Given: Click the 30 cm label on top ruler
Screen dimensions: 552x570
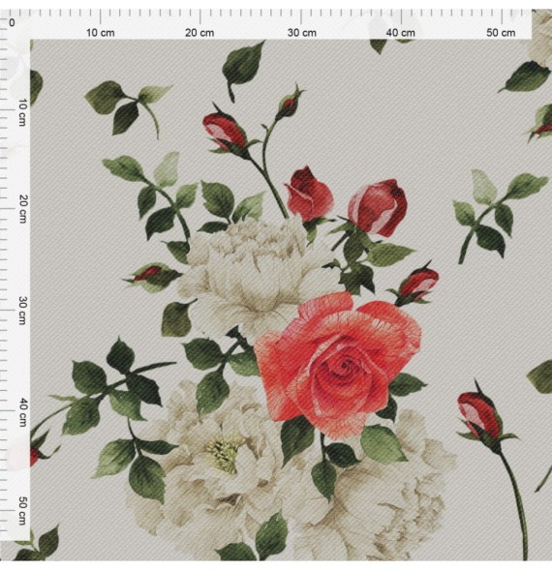Looking at the screenshot, I should click(x=302, y=33).
